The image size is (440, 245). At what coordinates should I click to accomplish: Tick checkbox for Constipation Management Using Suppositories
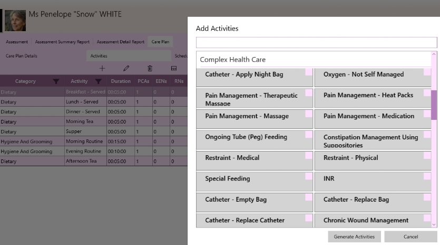pos(427,135)
